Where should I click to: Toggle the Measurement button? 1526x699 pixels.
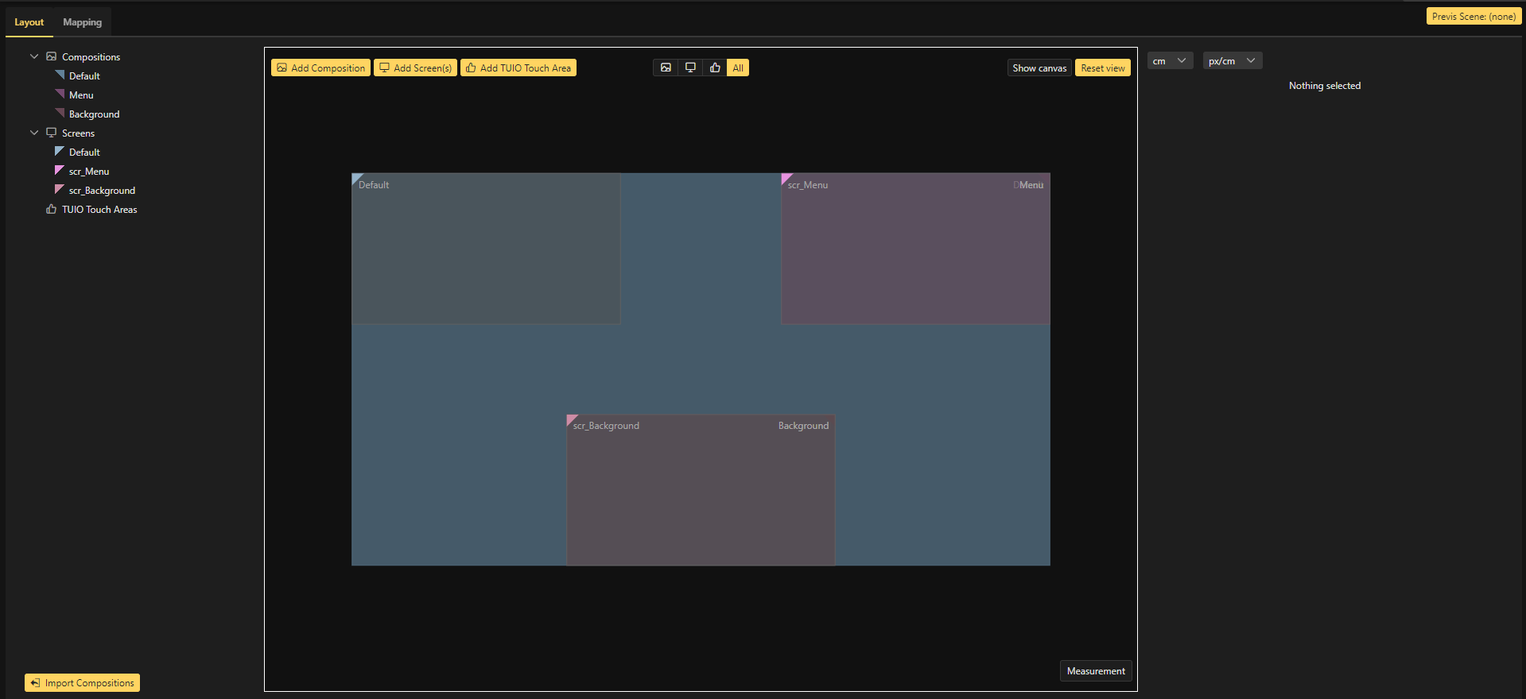(1096, 671)
